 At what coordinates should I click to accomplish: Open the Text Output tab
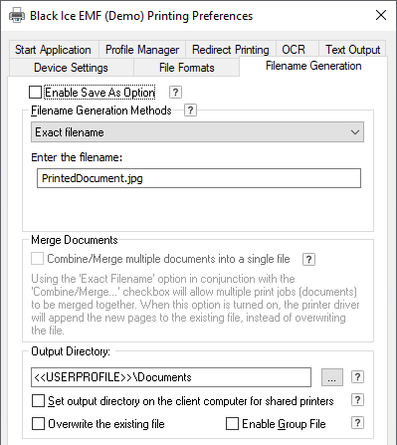(x=352, y=50)
